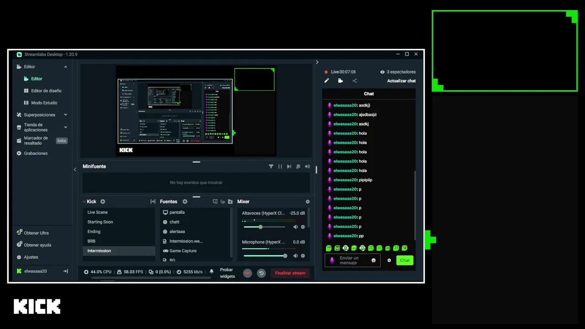Click the Microphone volume slider handle
The image size is (585, 329).
tap(285, 256)
